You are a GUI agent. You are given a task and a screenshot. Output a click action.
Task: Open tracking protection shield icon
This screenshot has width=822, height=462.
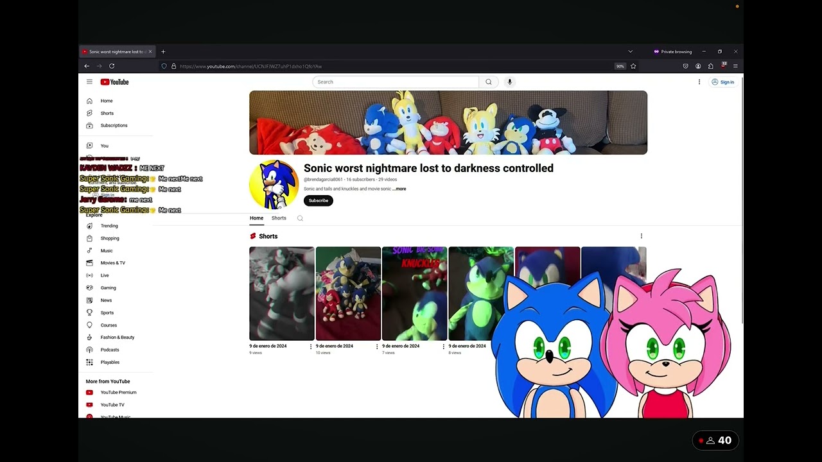coord(164,66)
